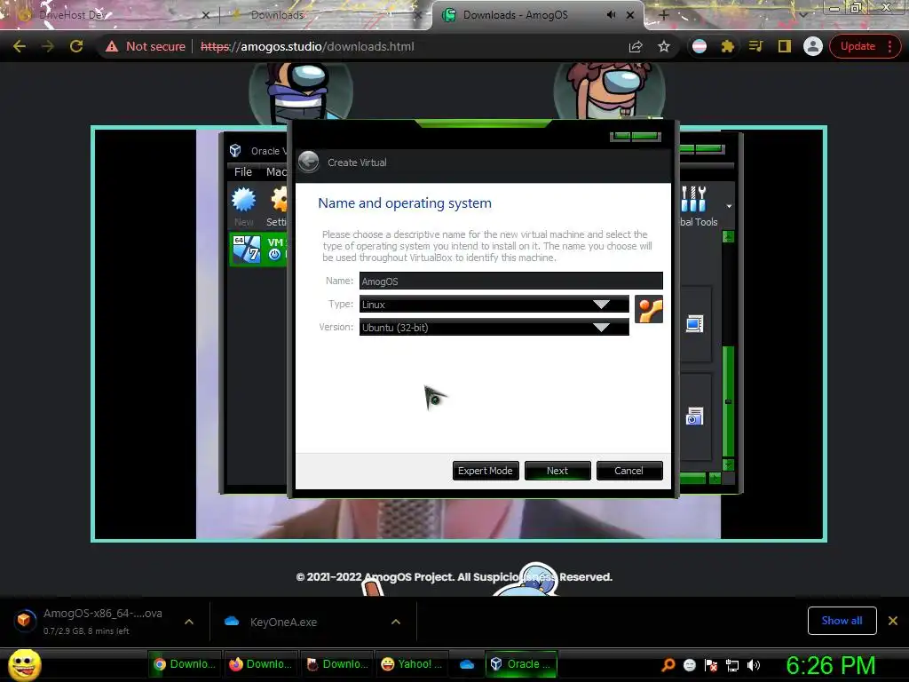Open the Type dropdown showing Linux
909x682 pixels.
(x=494, y=305)
